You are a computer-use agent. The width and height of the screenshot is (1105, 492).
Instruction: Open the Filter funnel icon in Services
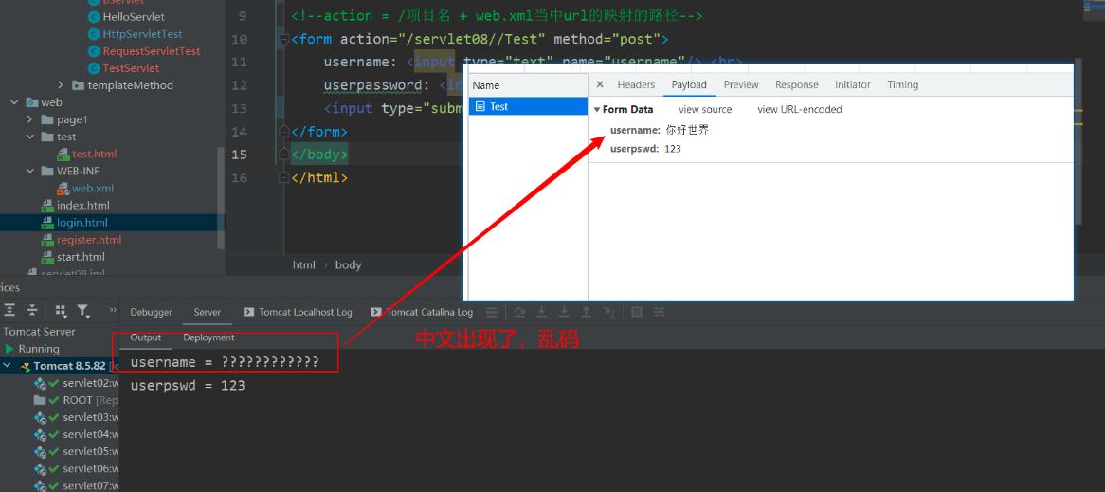tap(83, 310)
